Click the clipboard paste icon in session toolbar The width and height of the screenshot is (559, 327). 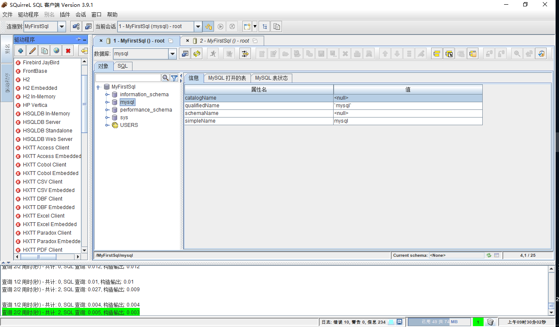472,54
